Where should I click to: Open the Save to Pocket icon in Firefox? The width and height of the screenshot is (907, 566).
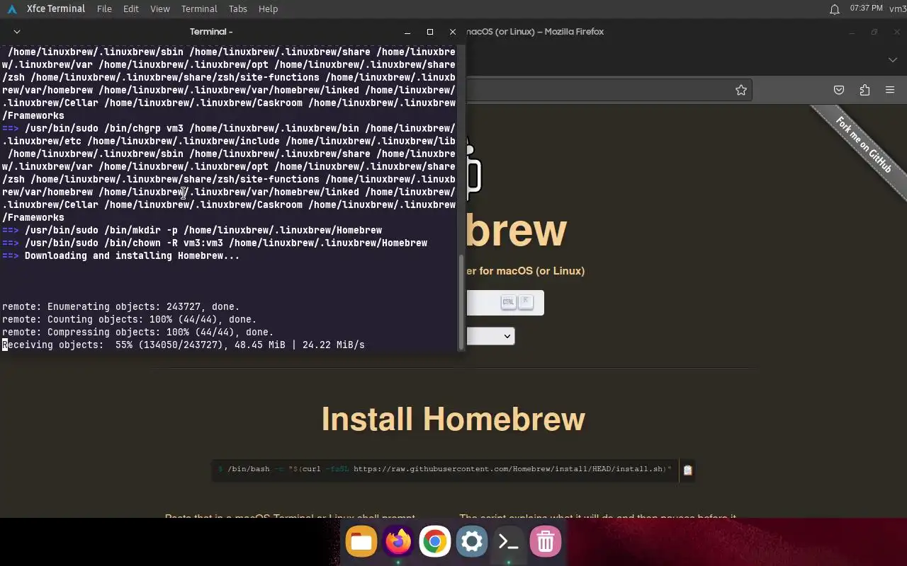[839, 90]
